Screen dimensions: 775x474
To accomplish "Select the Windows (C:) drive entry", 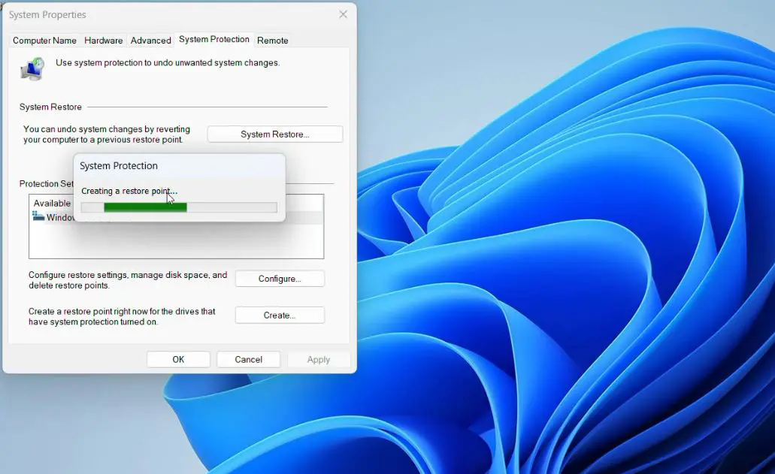I will coord(60,217).
